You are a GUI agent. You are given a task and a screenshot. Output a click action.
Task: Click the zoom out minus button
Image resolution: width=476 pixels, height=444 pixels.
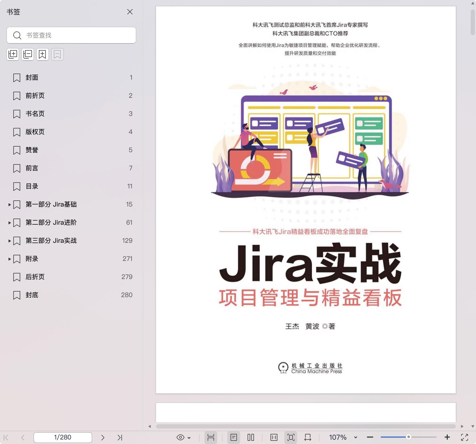(x=370, y=437)
